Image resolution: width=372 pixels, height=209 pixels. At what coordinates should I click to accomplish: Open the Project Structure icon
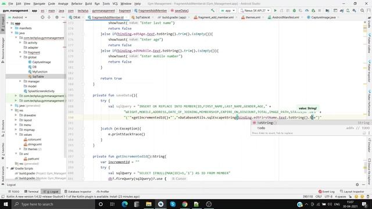pos(327,10)
